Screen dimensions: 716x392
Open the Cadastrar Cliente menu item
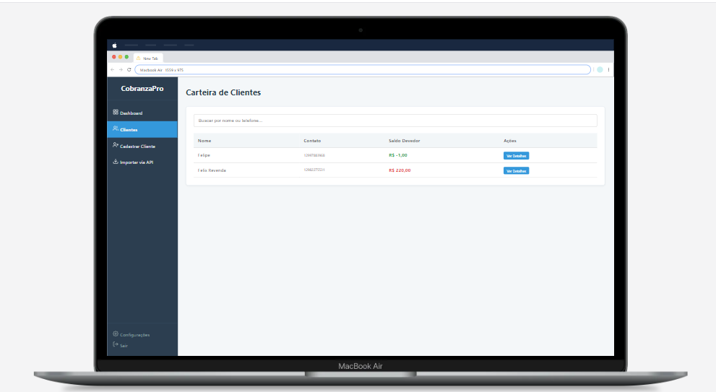(x=137, y=147)
